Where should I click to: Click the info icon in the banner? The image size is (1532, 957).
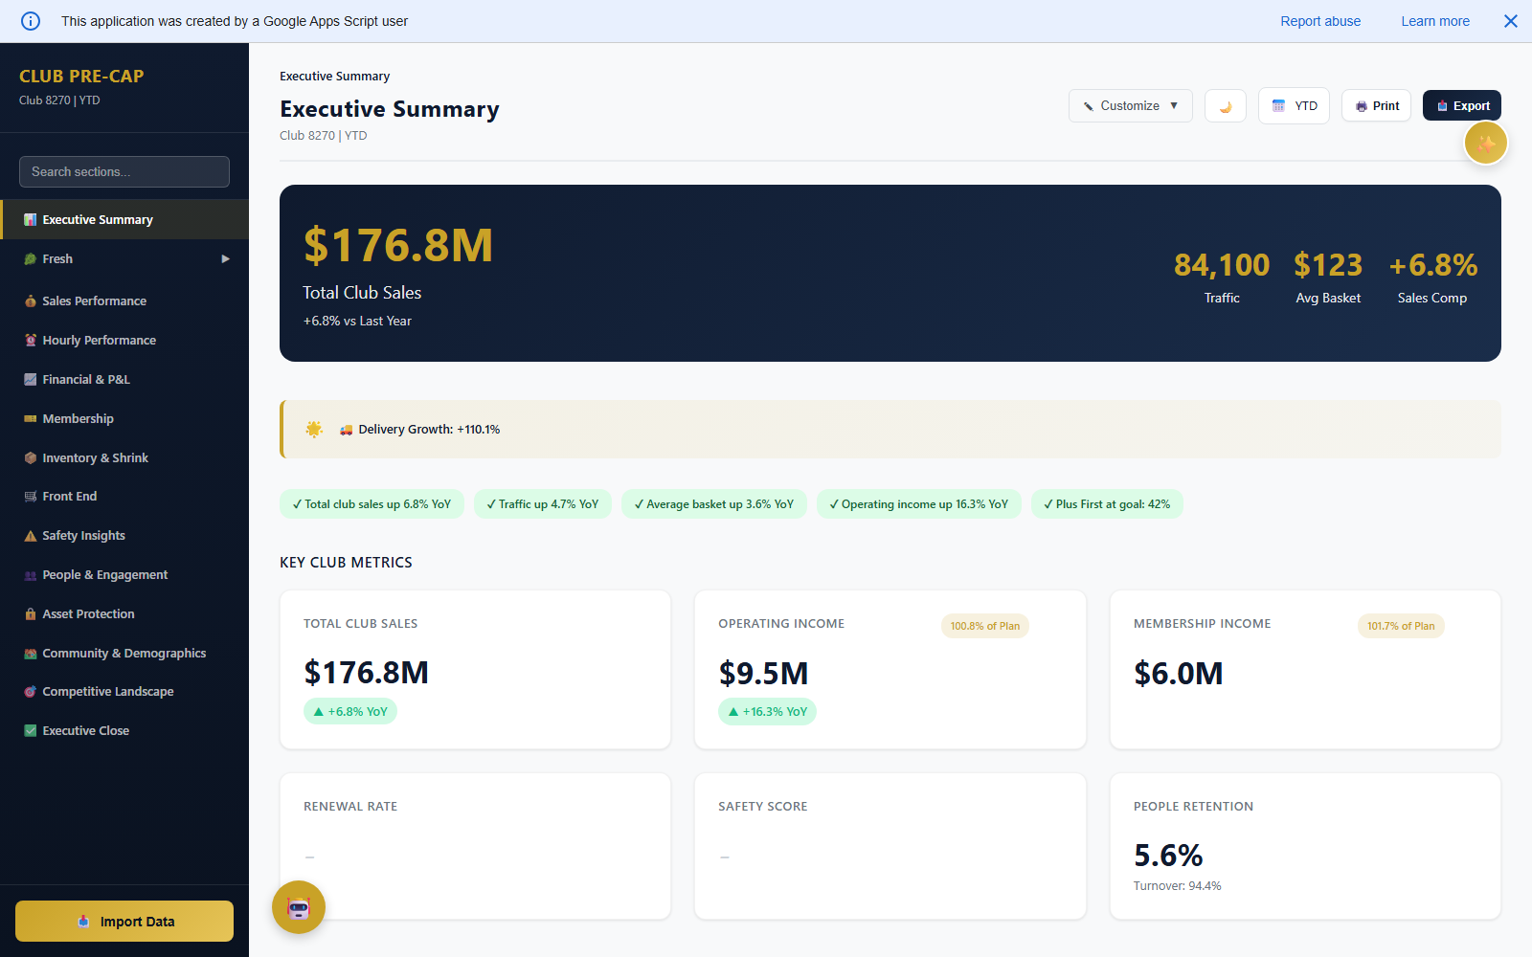click(31, 21)
